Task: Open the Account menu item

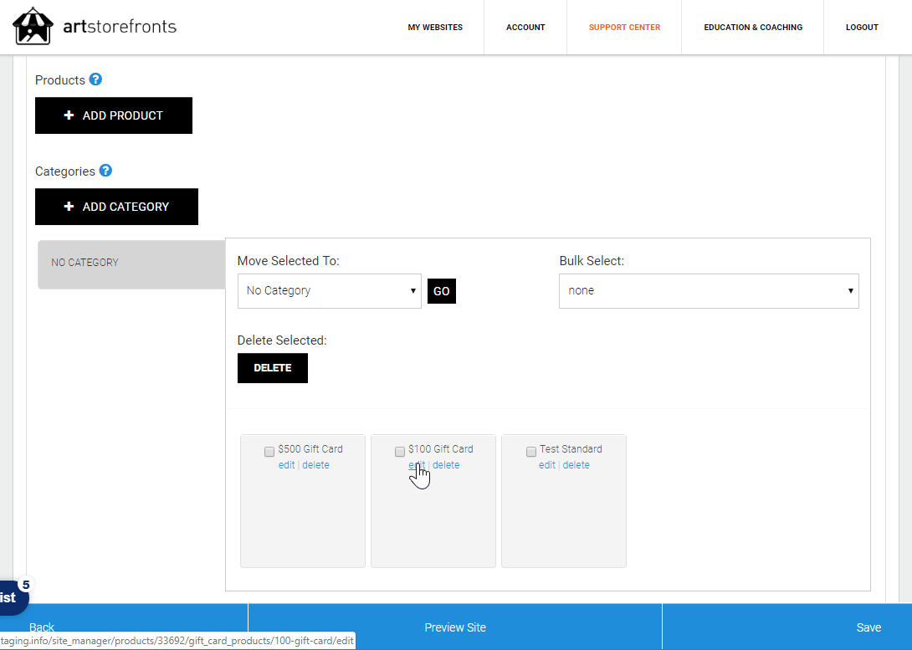Action: pos(525,28)
